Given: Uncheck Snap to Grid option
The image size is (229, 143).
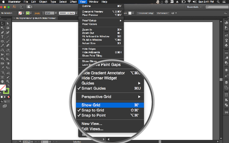Looking at the screenshot, I should pyautogui.click(x=110, y=110).
